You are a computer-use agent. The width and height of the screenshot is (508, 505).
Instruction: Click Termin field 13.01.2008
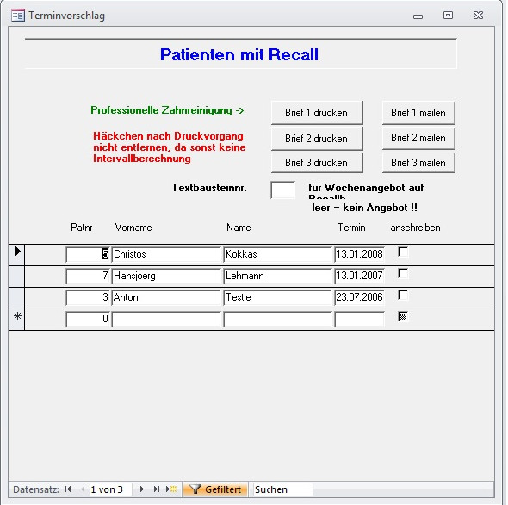pos(359,254)
